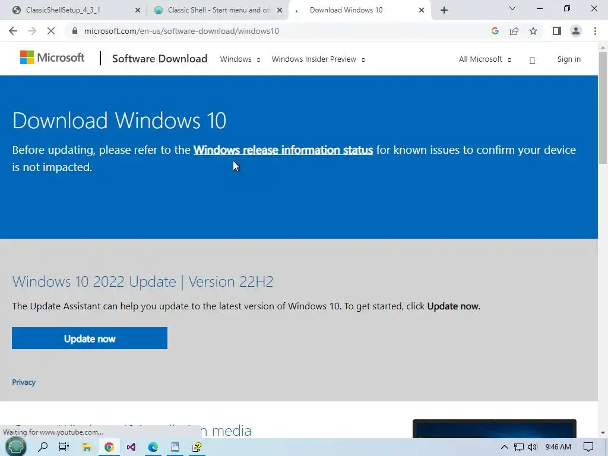Viewport: 608px width, 456px height.
Task: Close the Download Windows 10 tab
Action: (422, 10)
